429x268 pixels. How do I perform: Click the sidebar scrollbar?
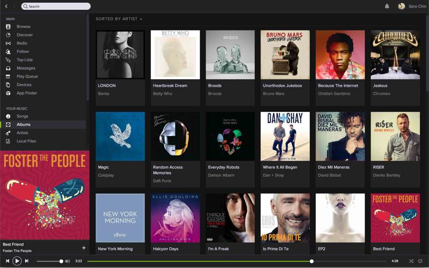(x=87, y=57)
